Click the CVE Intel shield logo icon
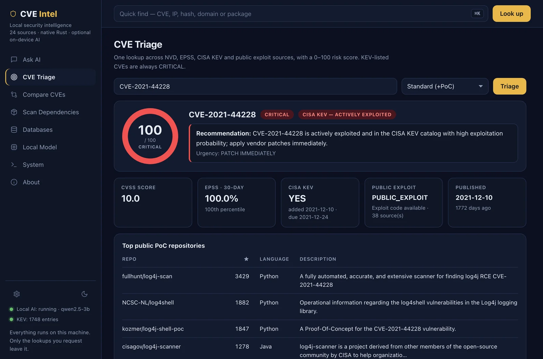543x359 pixels. point(13,14)
